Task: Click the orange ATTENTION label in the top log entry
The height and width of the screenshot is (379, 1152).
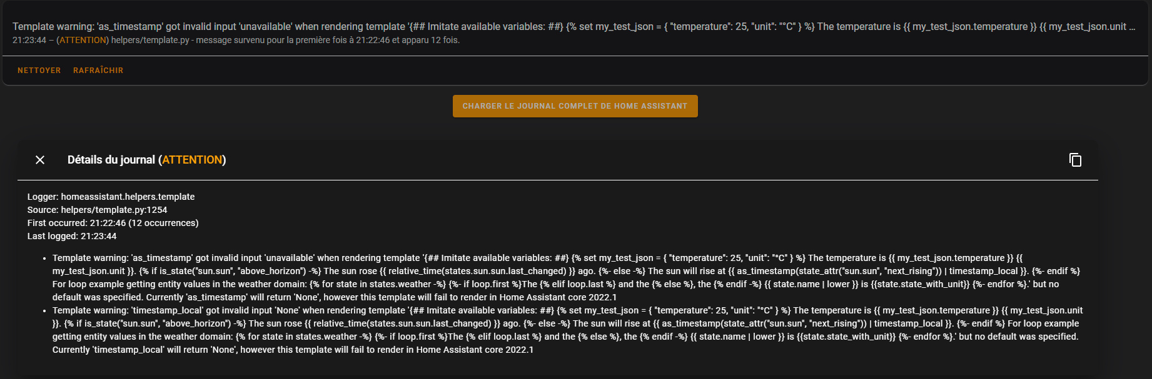Action: 83,40
